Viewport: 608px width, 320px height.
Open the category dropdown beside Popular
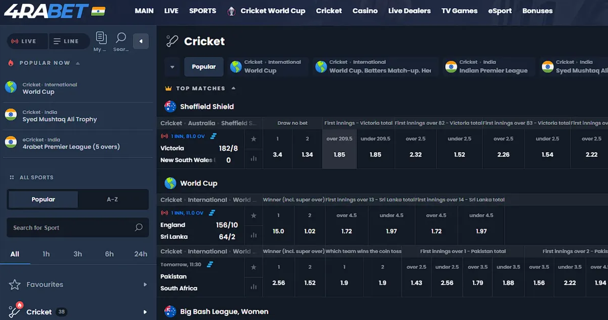coord(172,67)
